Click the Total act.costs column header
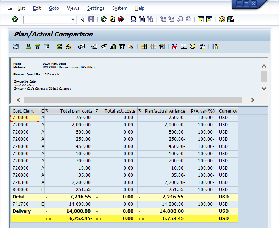 coord(116,111)
